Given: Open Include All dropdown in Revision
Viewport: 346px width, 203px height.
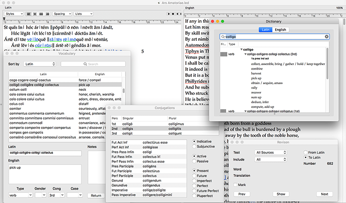Looking at the screenshot, I should (271, 160).
